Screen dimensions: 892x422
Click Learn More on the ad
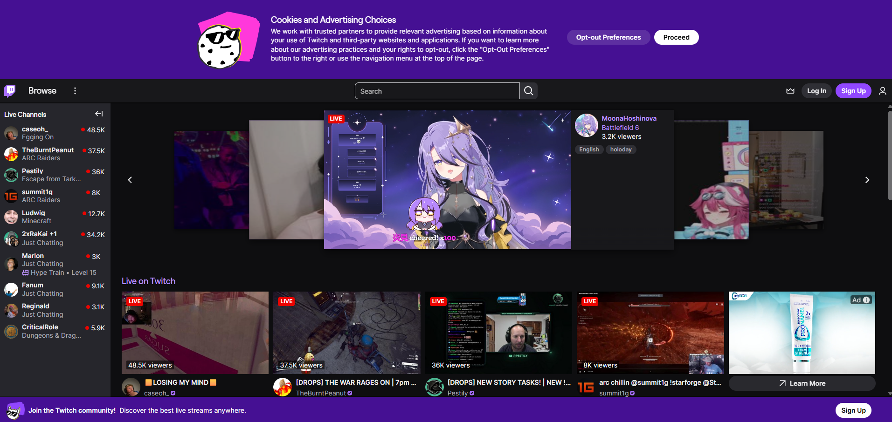point(802,383)
